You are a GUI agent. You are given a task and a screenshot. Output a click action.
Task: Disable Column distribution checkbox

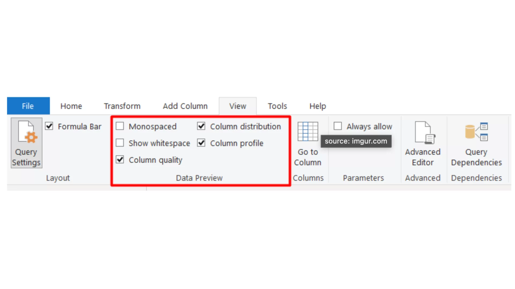coord(201,126)
